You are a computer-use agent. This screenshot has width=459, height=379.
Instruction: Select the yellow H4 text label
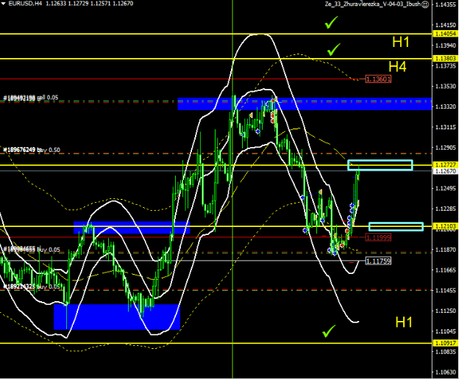tap(398, 67)
